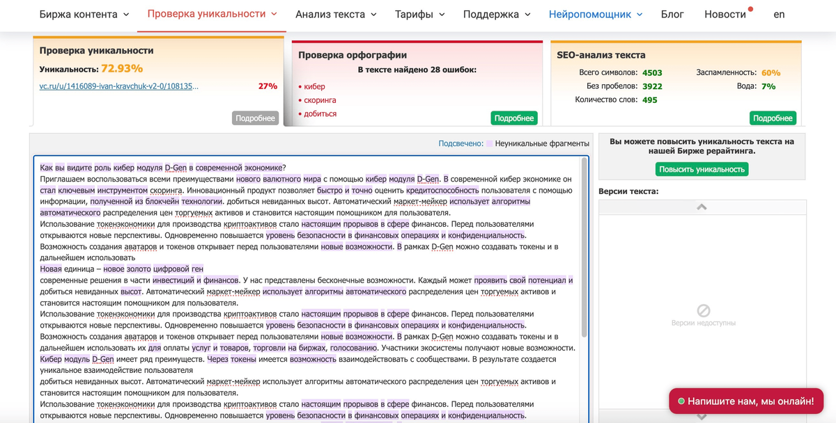Screen dimensions: 836x423
Task: Expand the Анализ текста dropdown
Action: (336, 14)
